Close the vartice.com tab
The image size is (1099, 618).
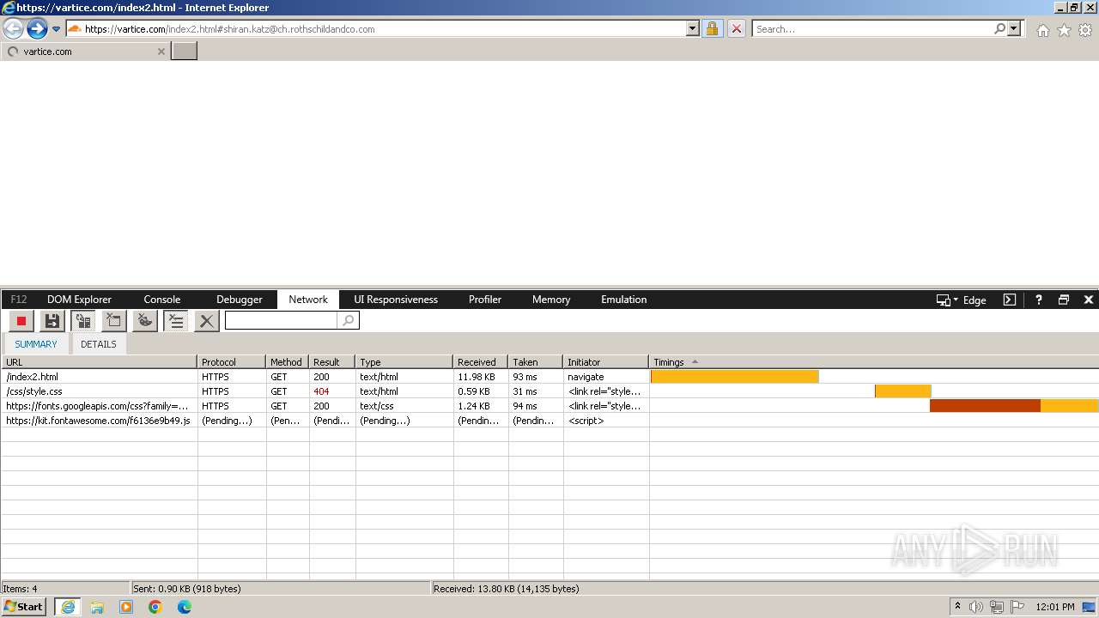click(x=161, y=51)
